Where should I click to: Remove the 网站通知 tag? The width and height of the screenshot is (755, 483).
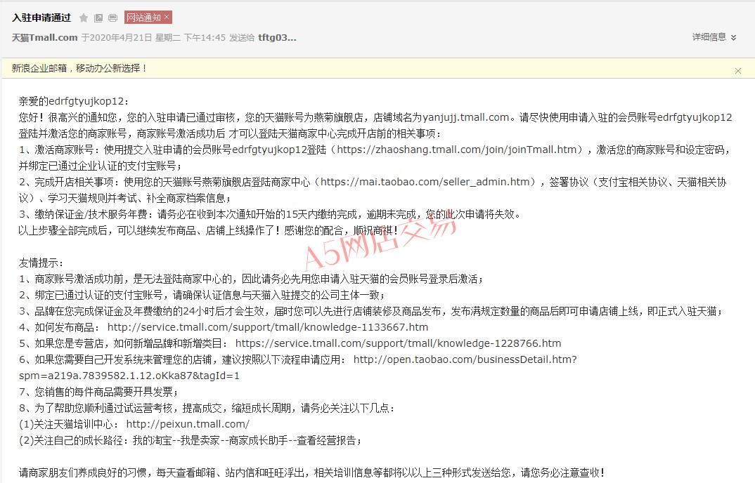167,17
